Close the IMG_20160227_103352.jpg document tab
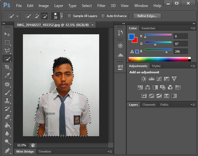198x156 pixels. (x=93, y=25)
